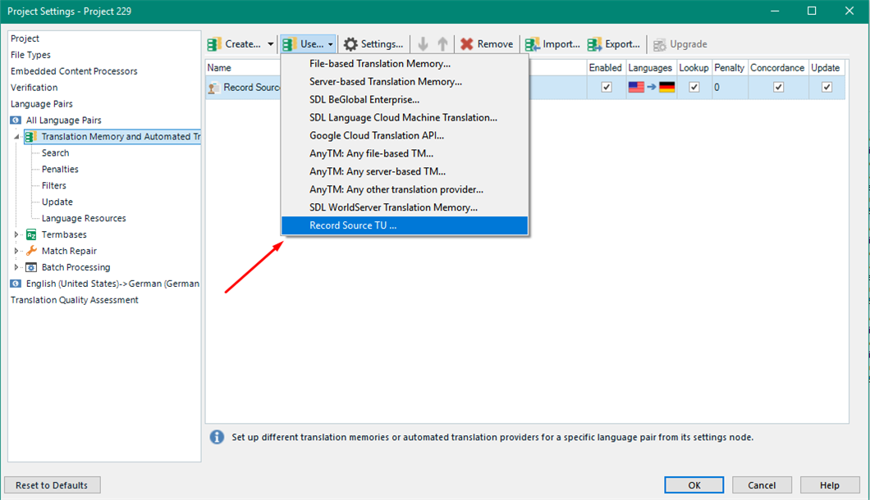Click the Batch Processing icon in tree
Screen dimensions: 870x500
pyautogui.click(x=32, y=267)
